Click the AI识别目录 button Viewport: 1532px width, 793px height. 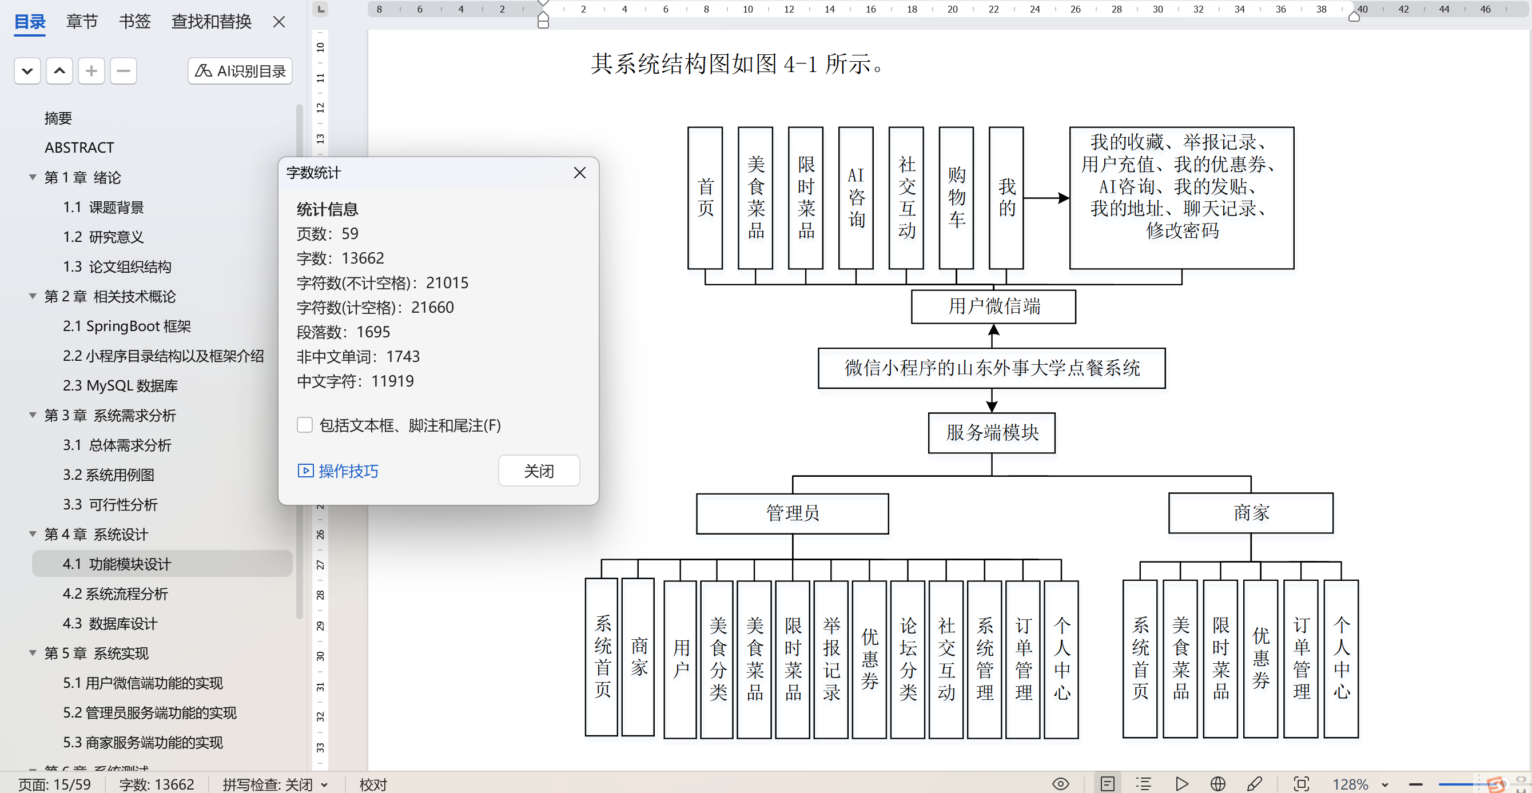[x=240, y=71]
